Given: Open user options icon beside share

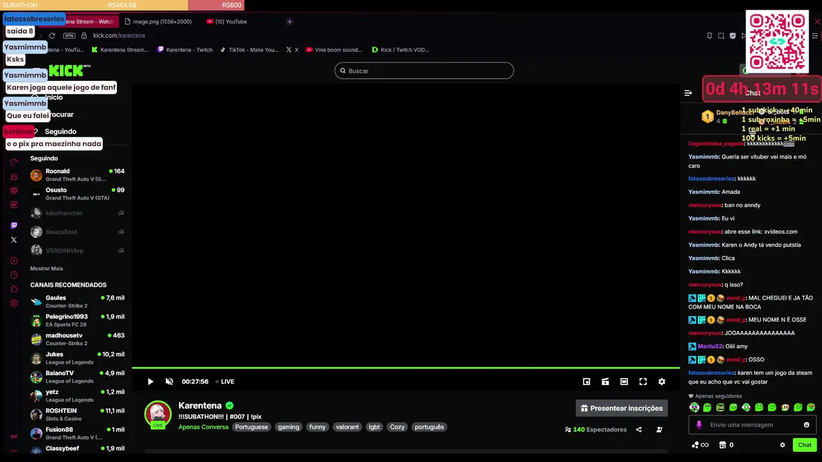Looking at the screenshot, I should [659, 429].
